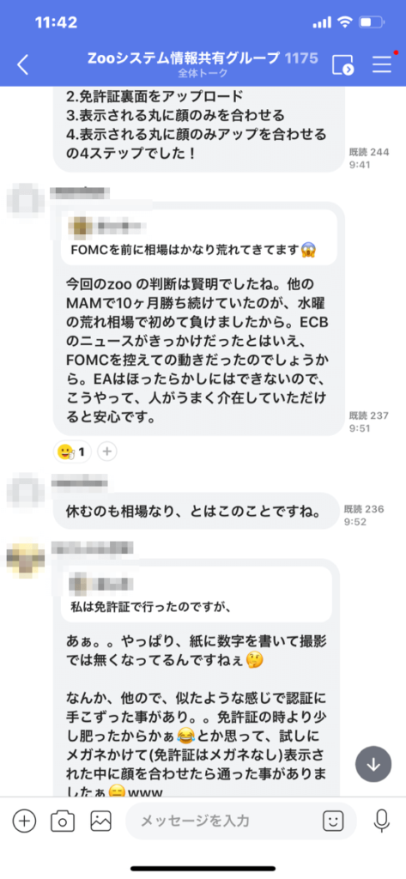Tap the quoted FOMC reply preview
The width and height of the screenshot is (406, 879).
[198, 238]
